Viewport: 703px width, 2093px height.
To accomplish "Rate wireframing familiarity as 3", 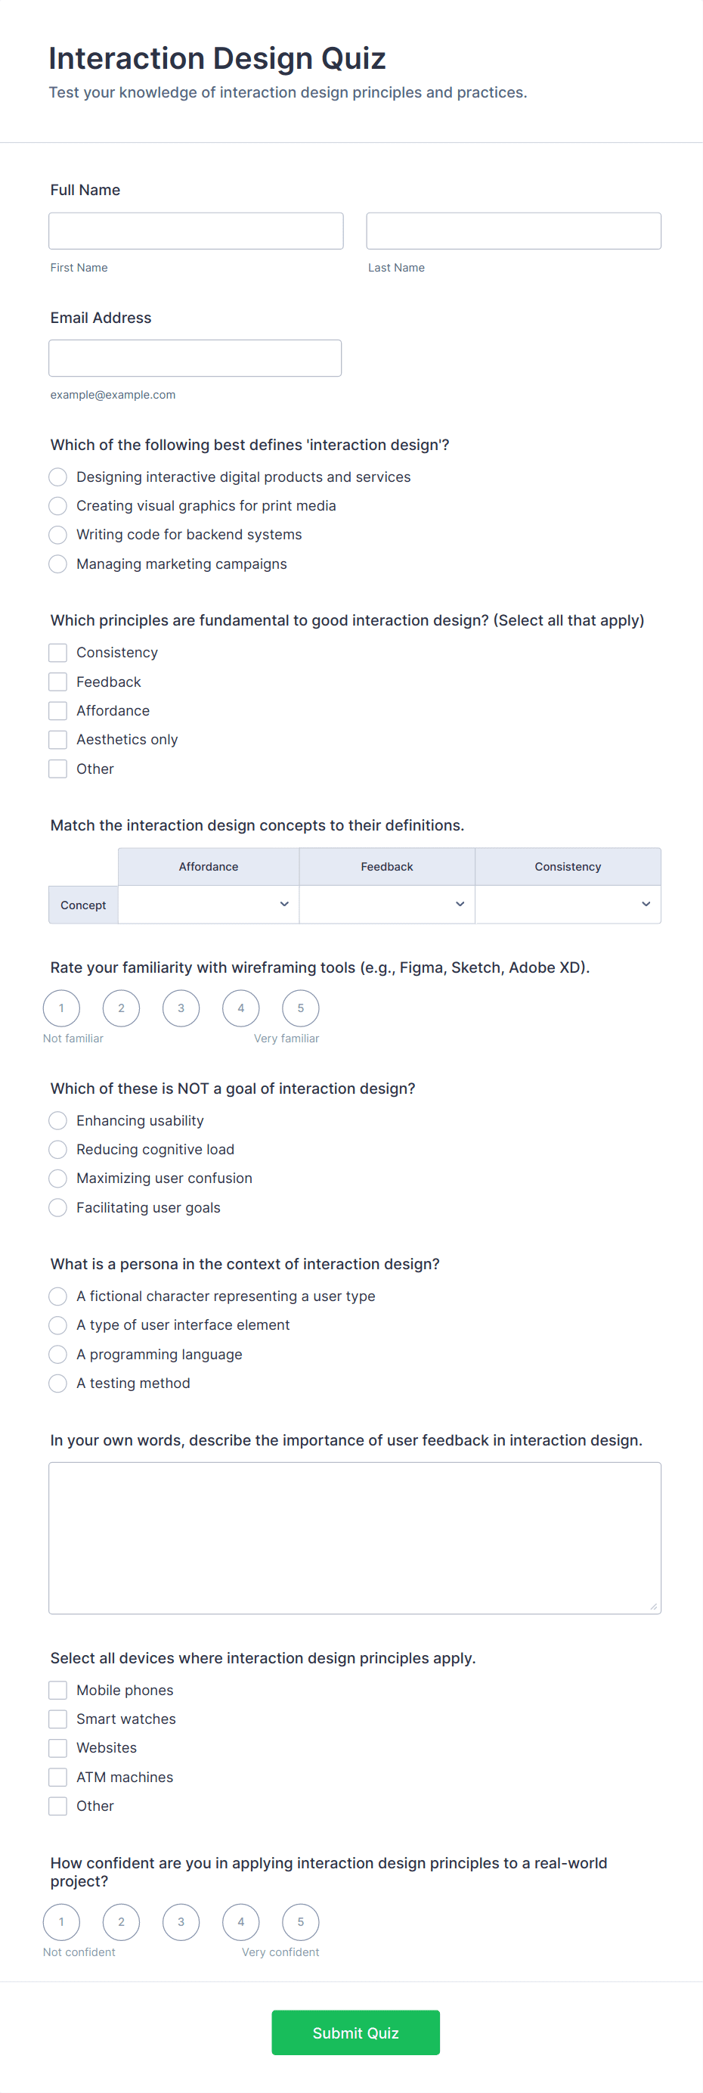I will pyautogui.click(x=181, y=1008).
